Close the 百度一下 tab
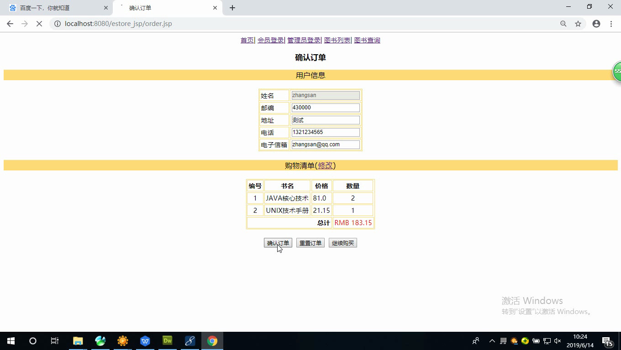This screenshot has width=621, height=350. click(106, 8)
